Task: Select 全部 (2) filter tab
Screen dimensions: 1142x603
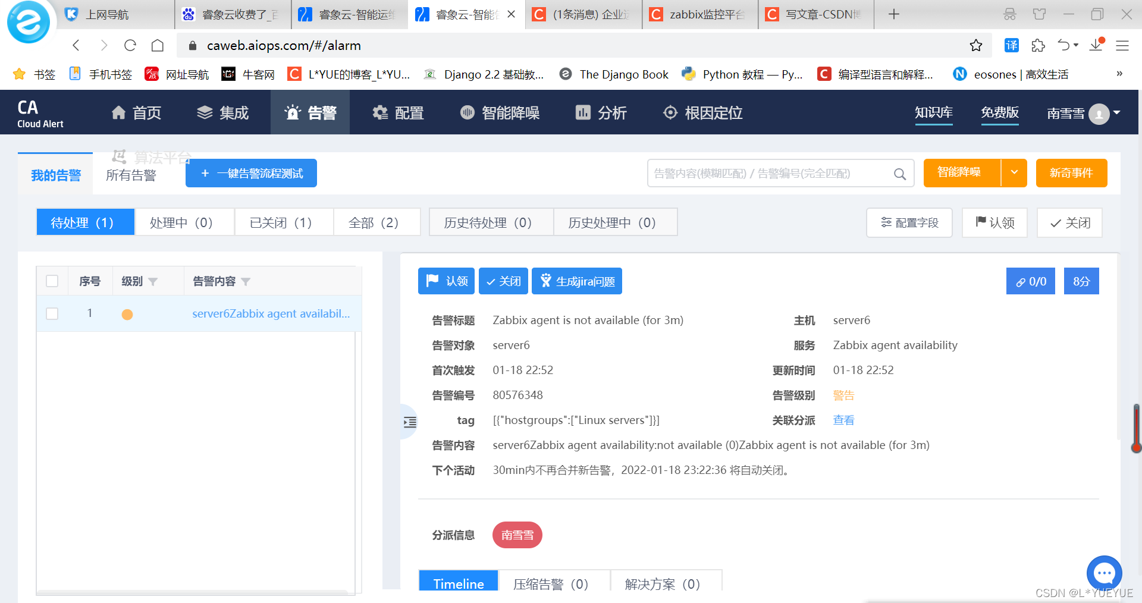Action: 377,222
